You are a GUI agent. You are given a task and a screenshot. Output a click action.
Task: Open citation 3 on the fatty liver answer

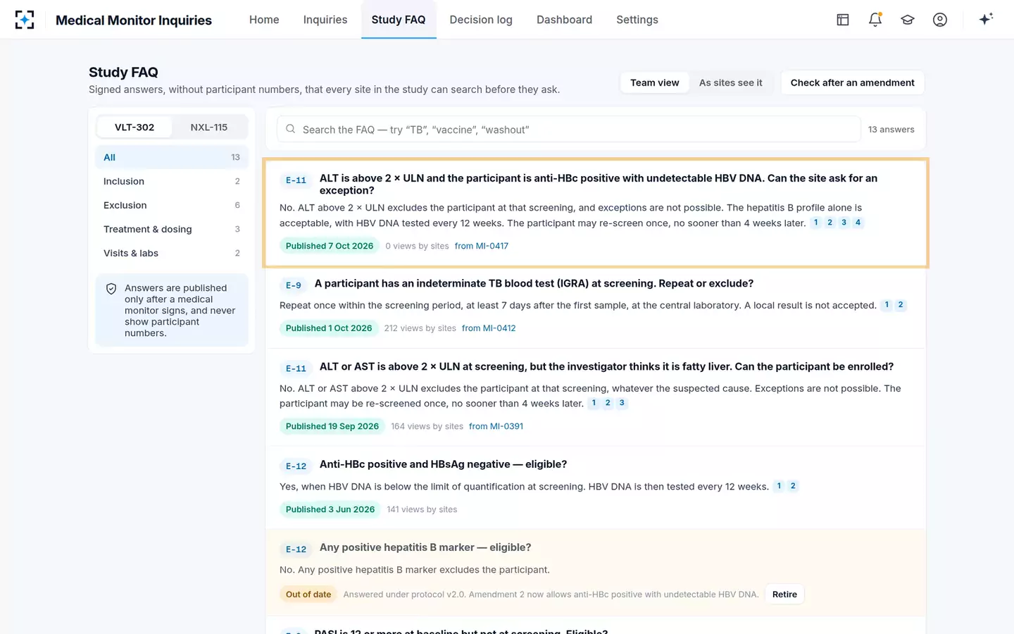622,403
